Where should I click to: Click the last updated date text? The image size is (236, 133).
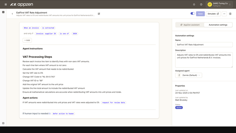point(188,93)
